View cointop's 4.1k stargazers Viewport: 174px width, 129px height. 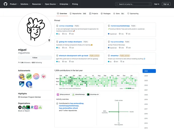[64, 34]
